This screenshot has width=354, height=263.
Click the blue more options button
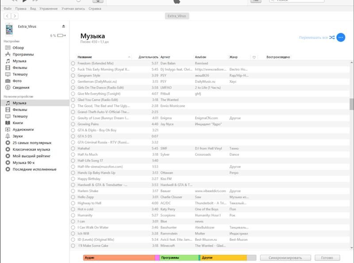point(341,37)
